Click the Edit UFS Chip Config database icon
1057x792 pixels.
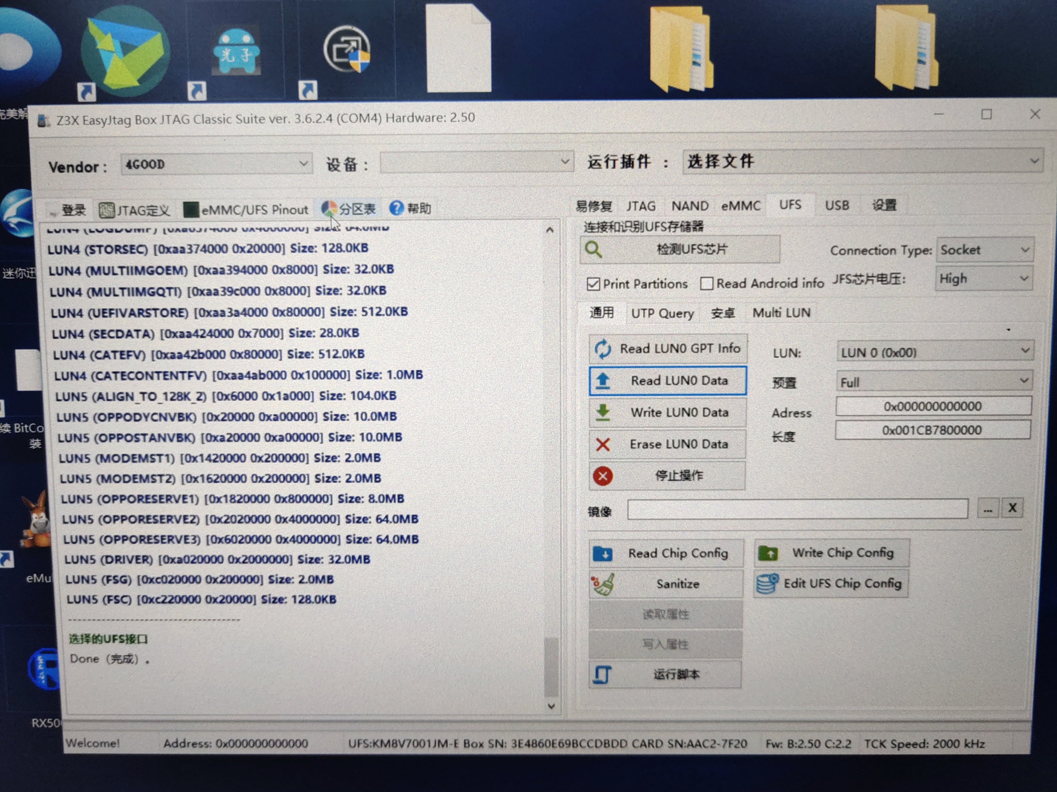768,584
